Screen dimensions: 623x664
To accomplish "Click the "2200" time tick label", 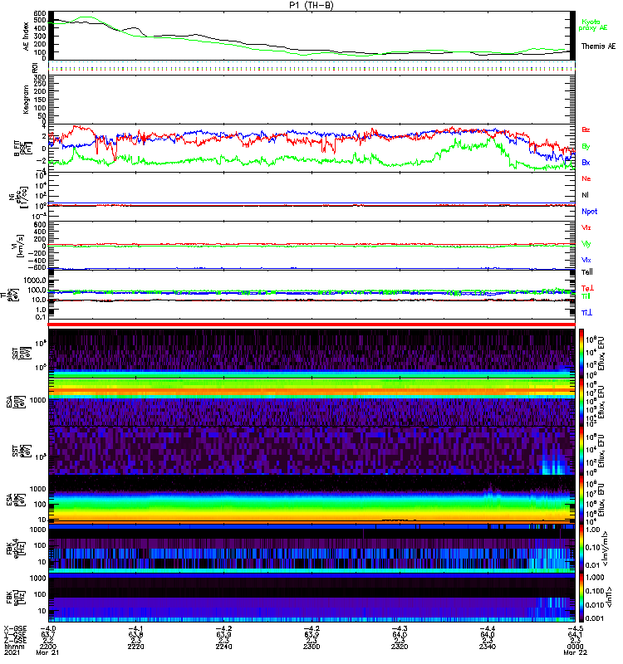I will [48, 647].
